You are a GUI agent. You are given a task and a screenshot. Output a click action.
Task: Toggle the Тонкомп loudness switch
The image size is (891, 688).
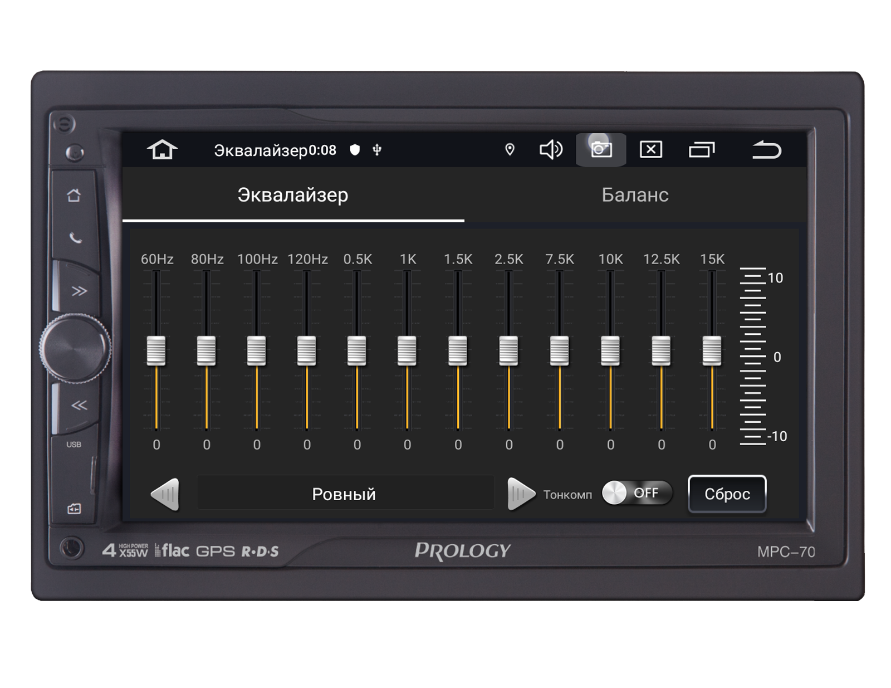[637, 493]
